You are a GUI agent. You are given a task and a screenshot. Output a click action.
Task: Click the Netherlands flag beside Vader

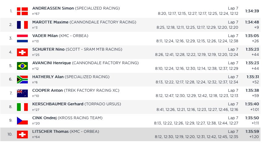[22, 38]
